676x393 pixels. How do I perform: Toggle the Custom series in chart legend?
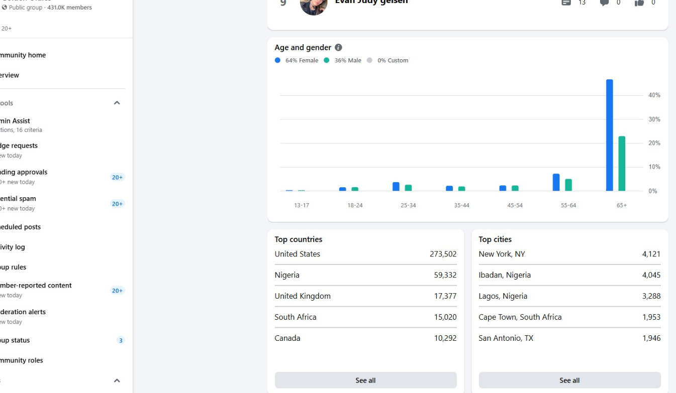pos(388,61)
